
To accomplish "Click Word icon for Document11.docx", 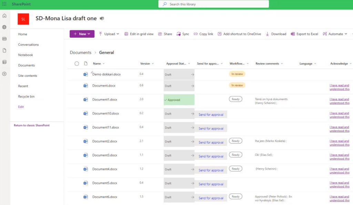I will tap(85, 127).
